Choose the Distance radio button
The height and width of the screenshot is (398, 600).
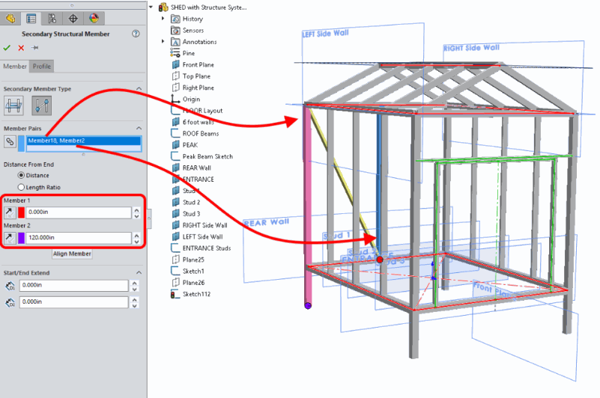pyautogui.click(x=21, y=175)
